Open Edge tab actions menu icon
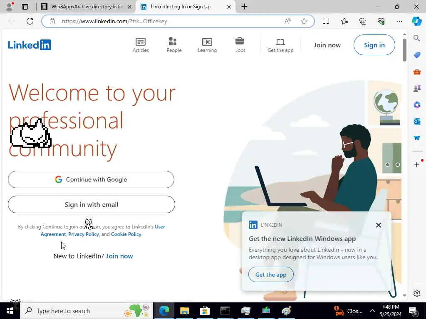The height and width of the screenshot is (319, 426). click(25, 7)
